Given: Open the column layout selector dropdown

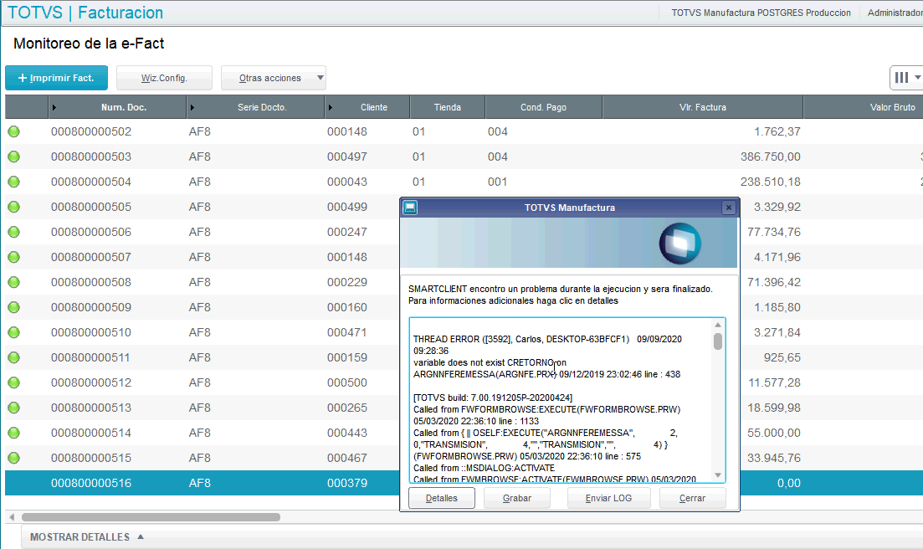Looking at the screenshot, I should click(x=906, y=78).
